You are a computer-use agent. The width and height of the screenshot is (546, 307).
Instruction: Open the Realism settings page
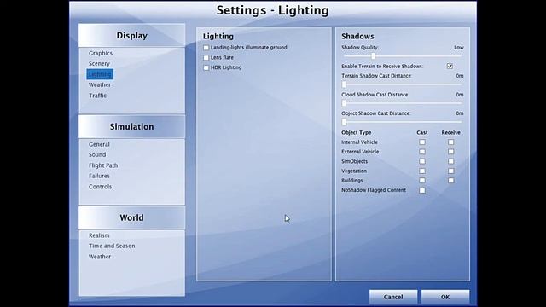[99, 235]
